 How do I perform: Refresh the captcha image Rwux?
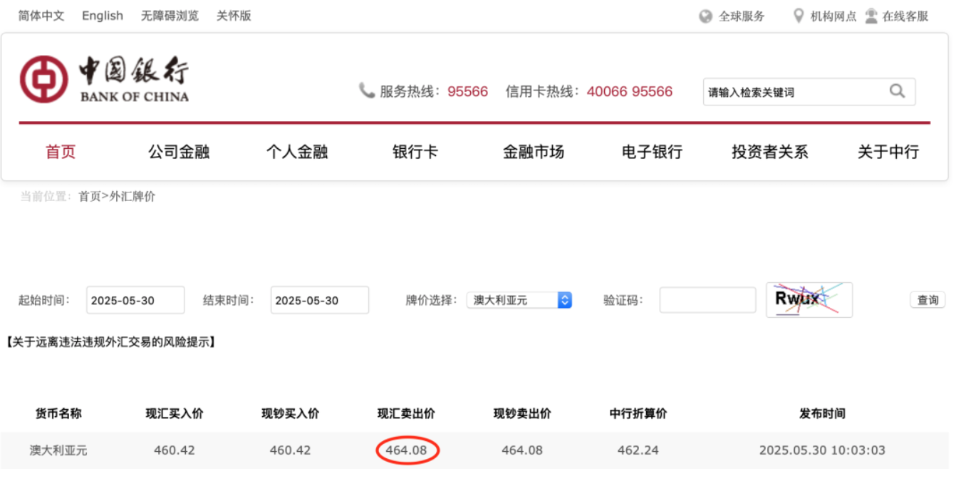coord(809,300)
